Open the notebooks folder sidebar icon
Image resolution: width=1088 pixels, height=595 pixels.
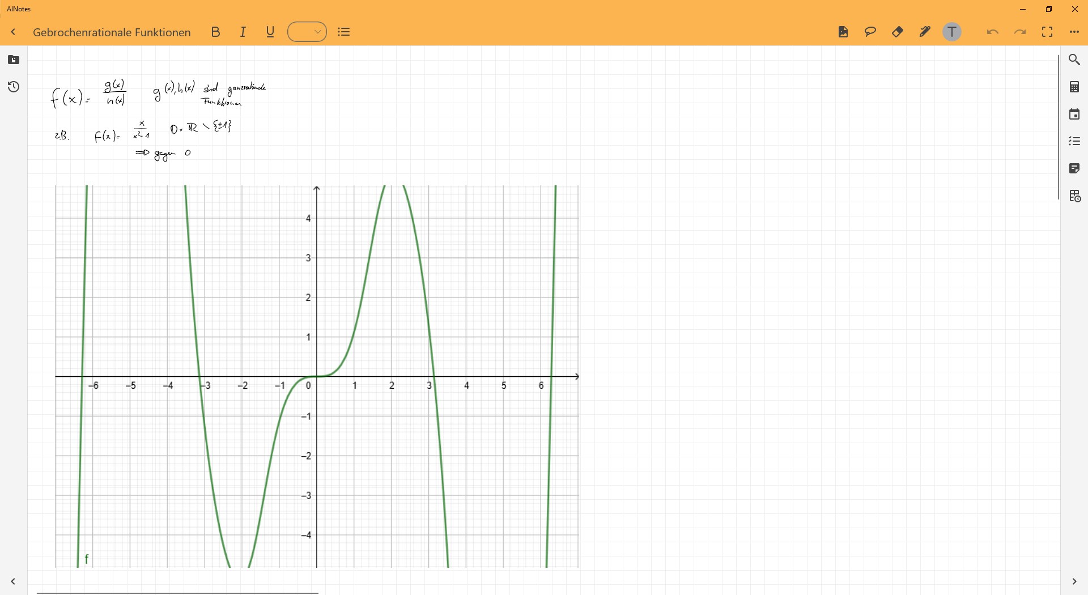(x=14, y=59)
